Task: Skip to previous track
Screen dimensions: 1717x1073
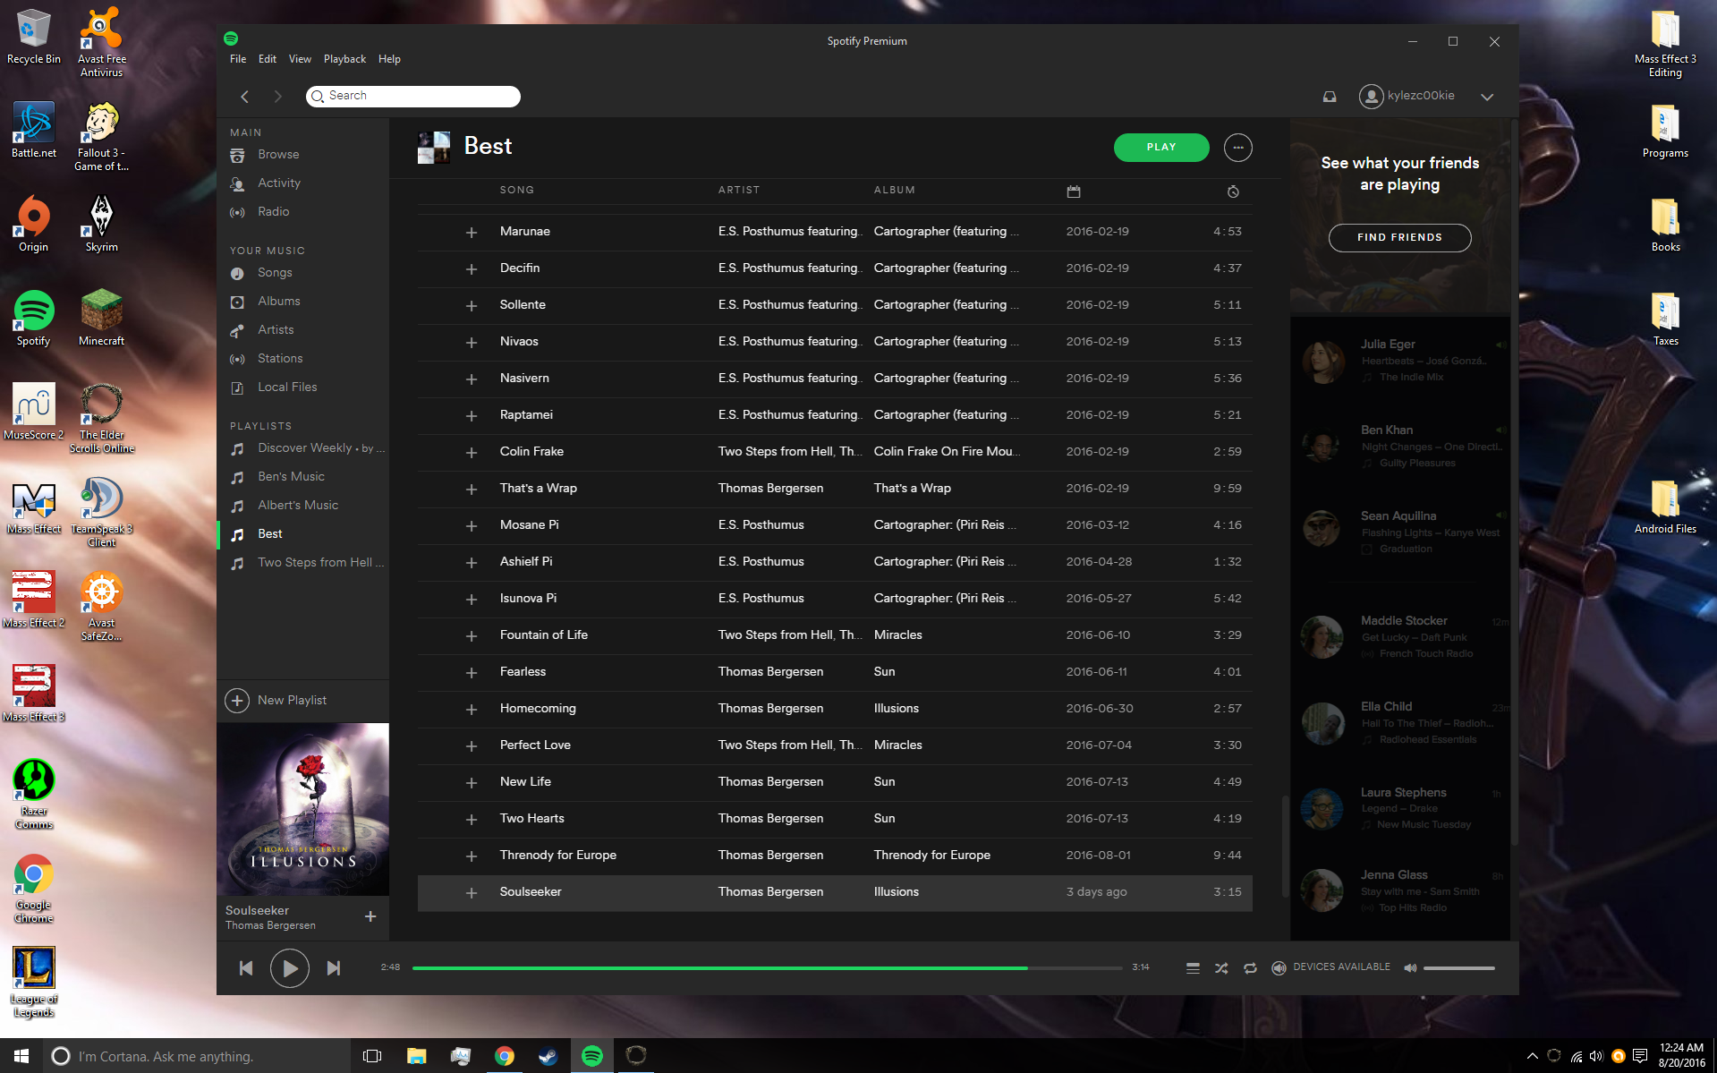Action: pyautogui.click(x=246, y=968)
